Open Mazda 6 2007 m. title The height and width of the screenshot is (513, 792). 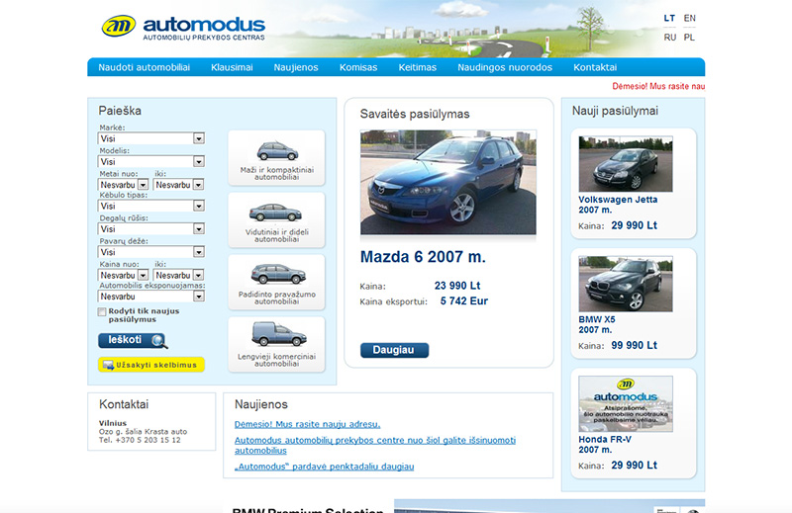(x=423, y=257)
